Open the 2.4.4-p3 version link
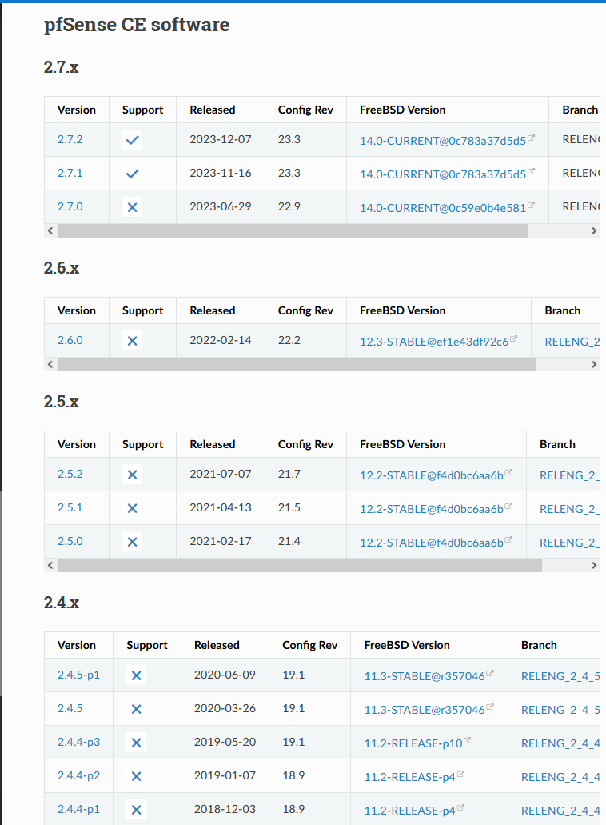The height and width of the screenshot is (825, 606). pyautogui.click(x=78, y=743)
